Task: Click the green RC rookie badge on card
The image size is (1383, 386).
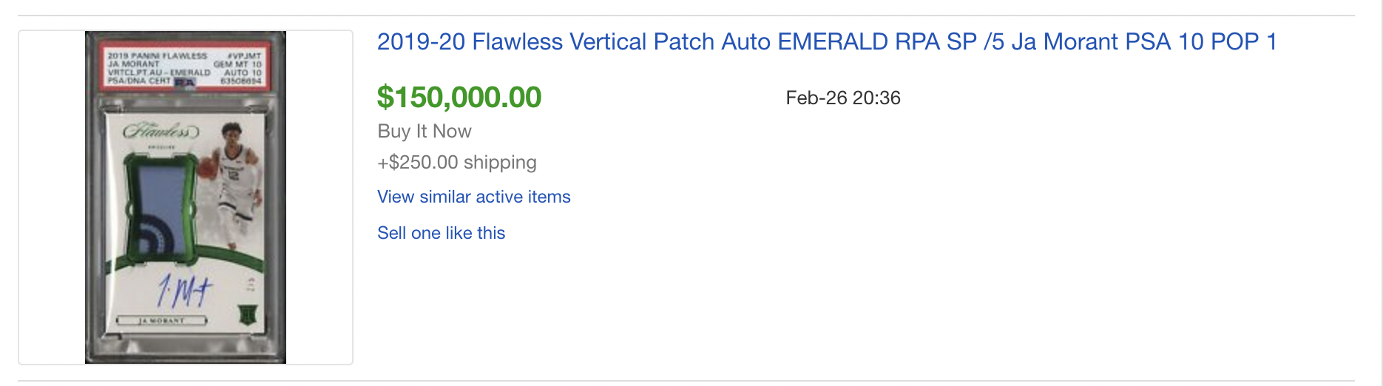Action: point(247,315)
